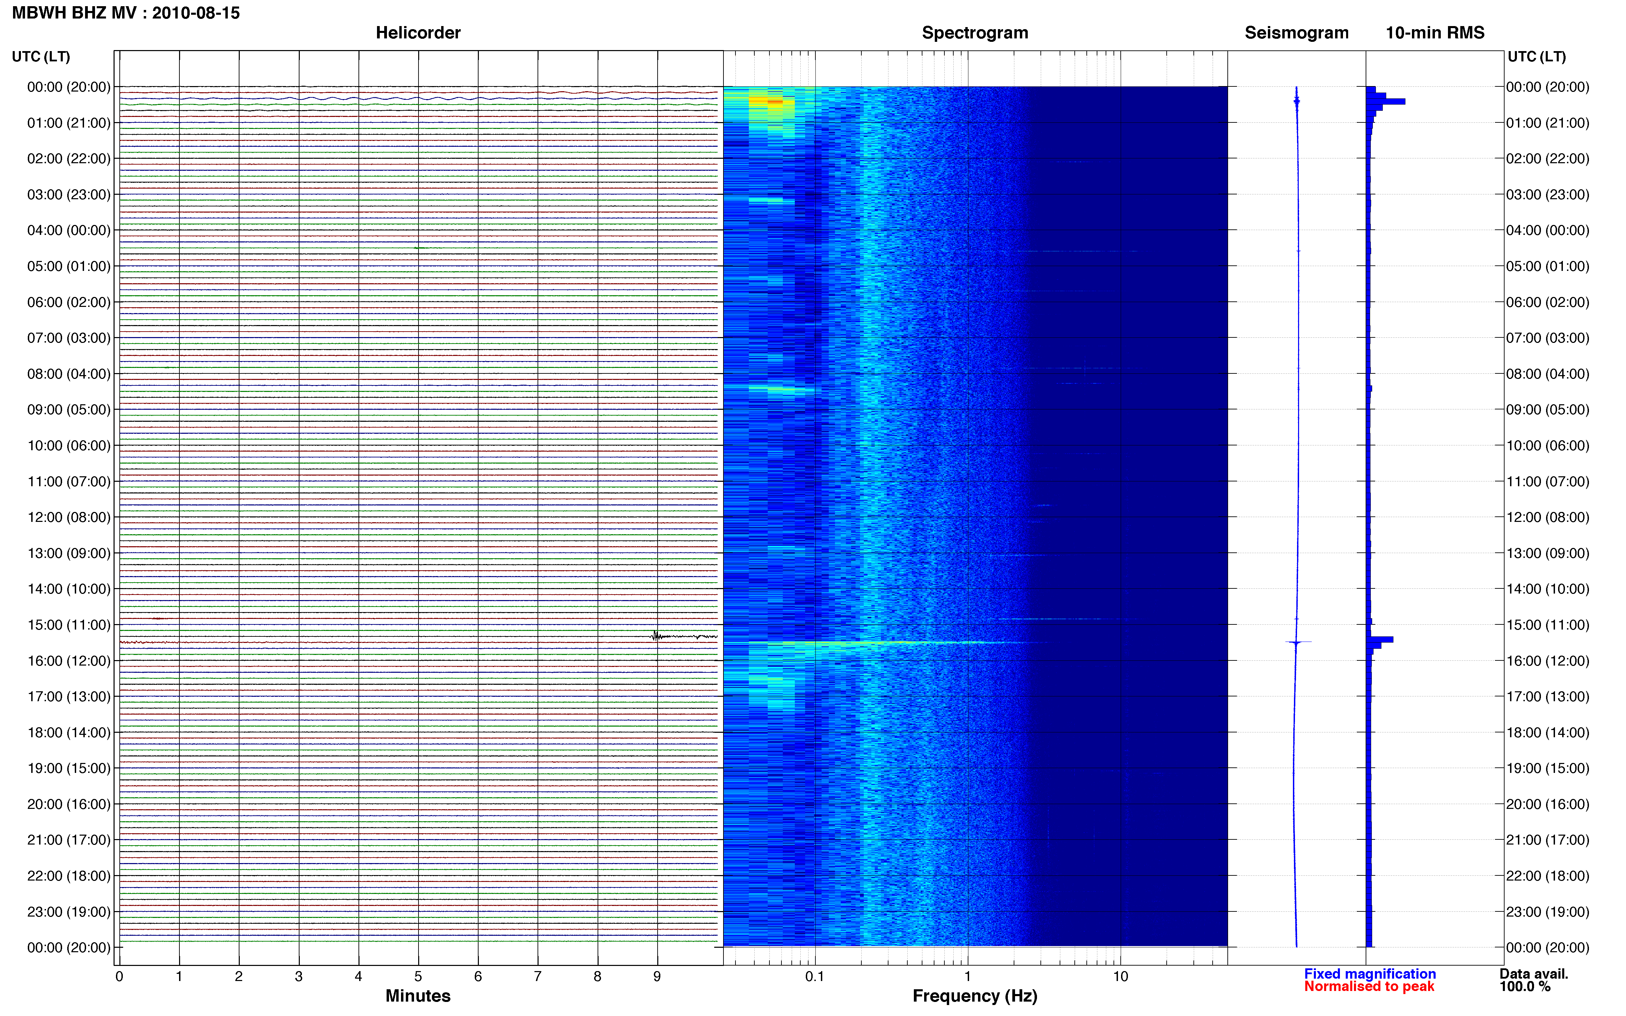Click the 'Minutes' axis label

(418, 996)
